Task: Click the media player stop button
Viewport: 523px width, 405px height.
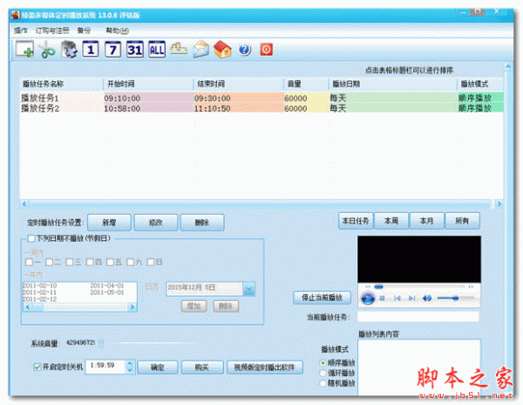Action: pyautogui.click(x=383, y=298)
